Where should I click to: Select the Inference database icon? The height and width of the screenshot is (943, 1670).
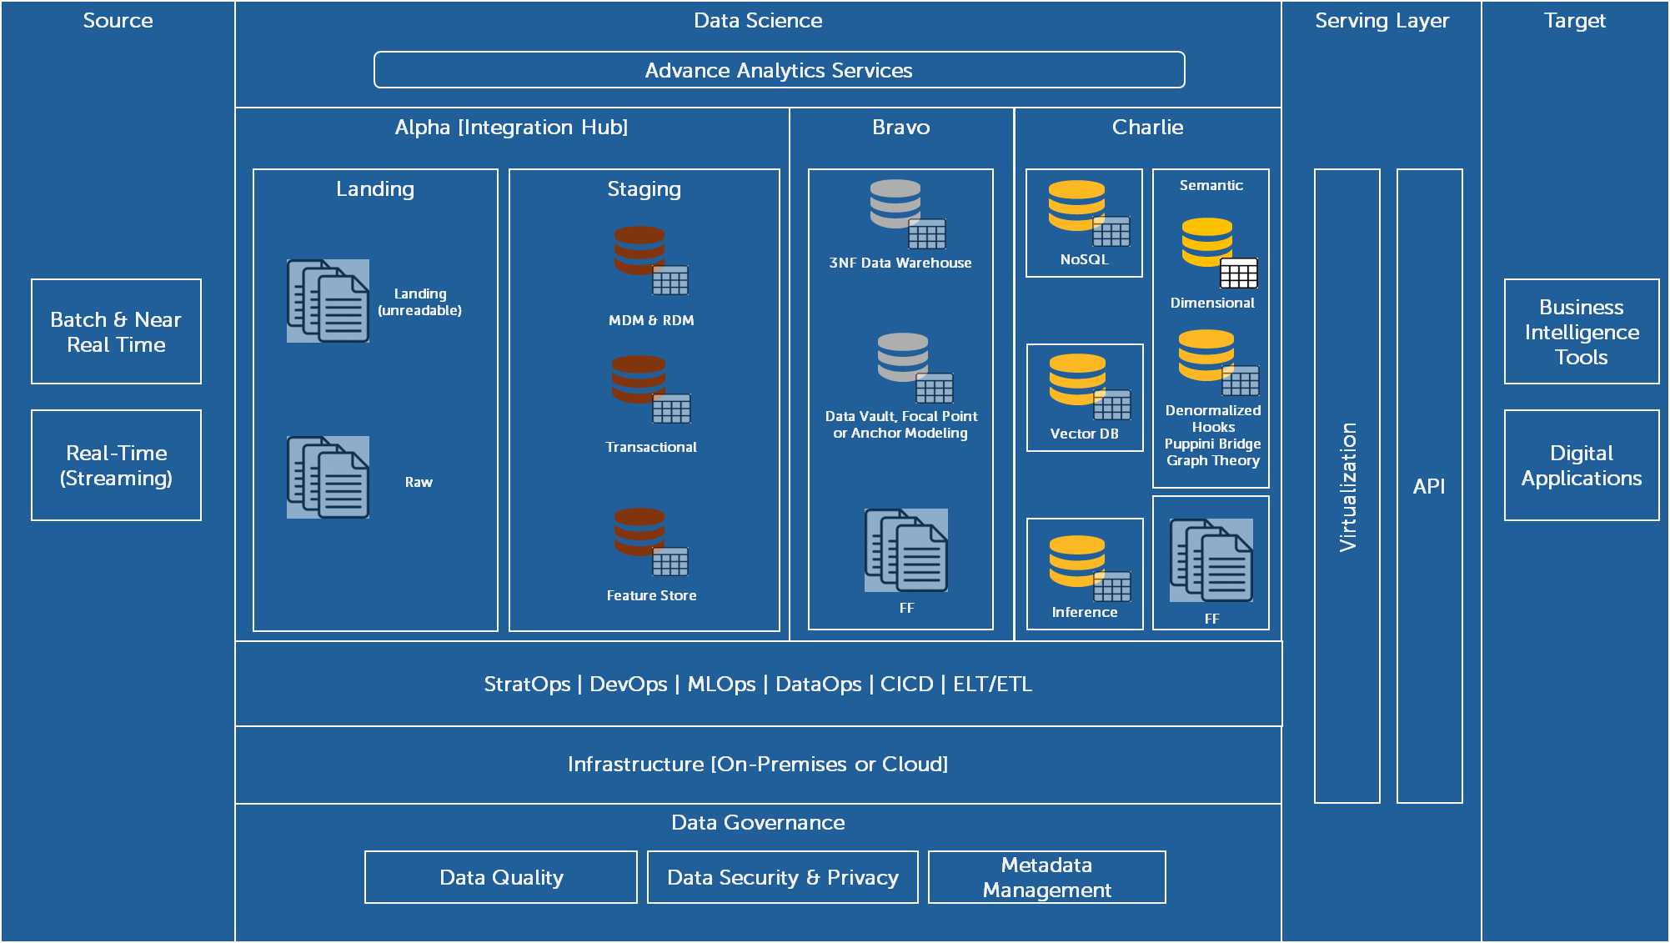(1090, 568)
